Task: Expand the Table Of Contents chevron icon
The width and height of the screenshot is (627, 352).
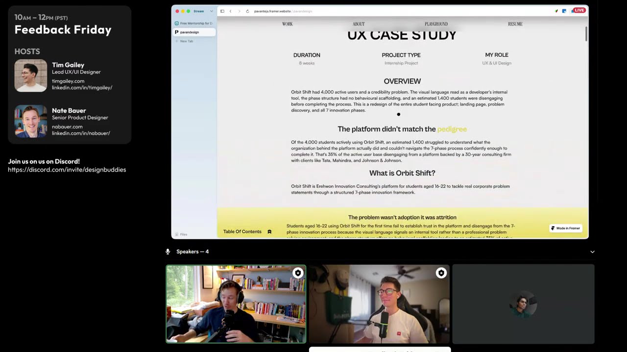Action: point(269,232)
